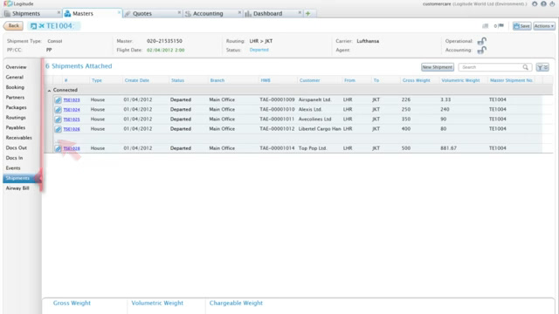
Task: Open Receivables in sidebar
Action: [x=18, y=138]
